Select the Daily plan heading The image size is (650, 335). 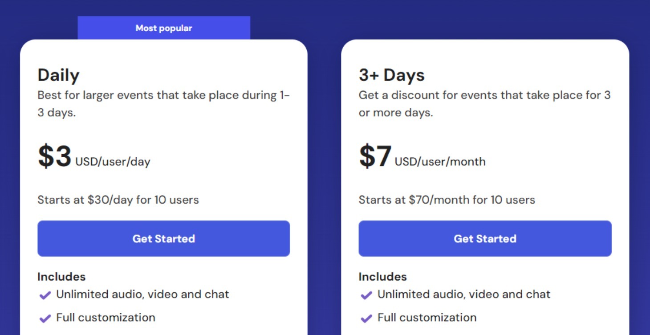(x=58, y=75)
